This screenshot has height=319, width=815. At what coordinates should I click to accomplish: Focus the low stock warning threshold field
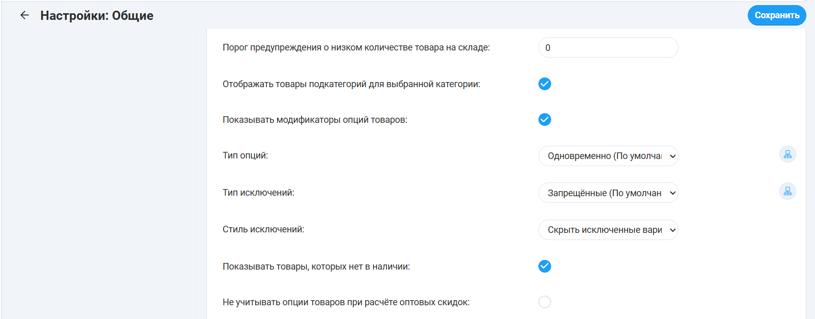pos(608,47)
